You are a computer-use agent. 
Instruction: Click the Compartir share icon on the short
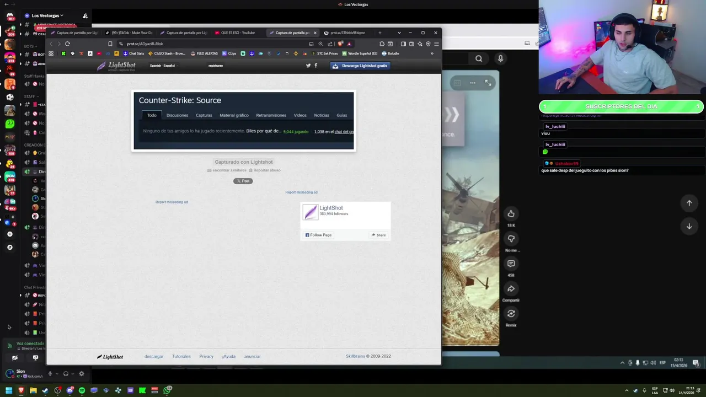click(511, 288)
